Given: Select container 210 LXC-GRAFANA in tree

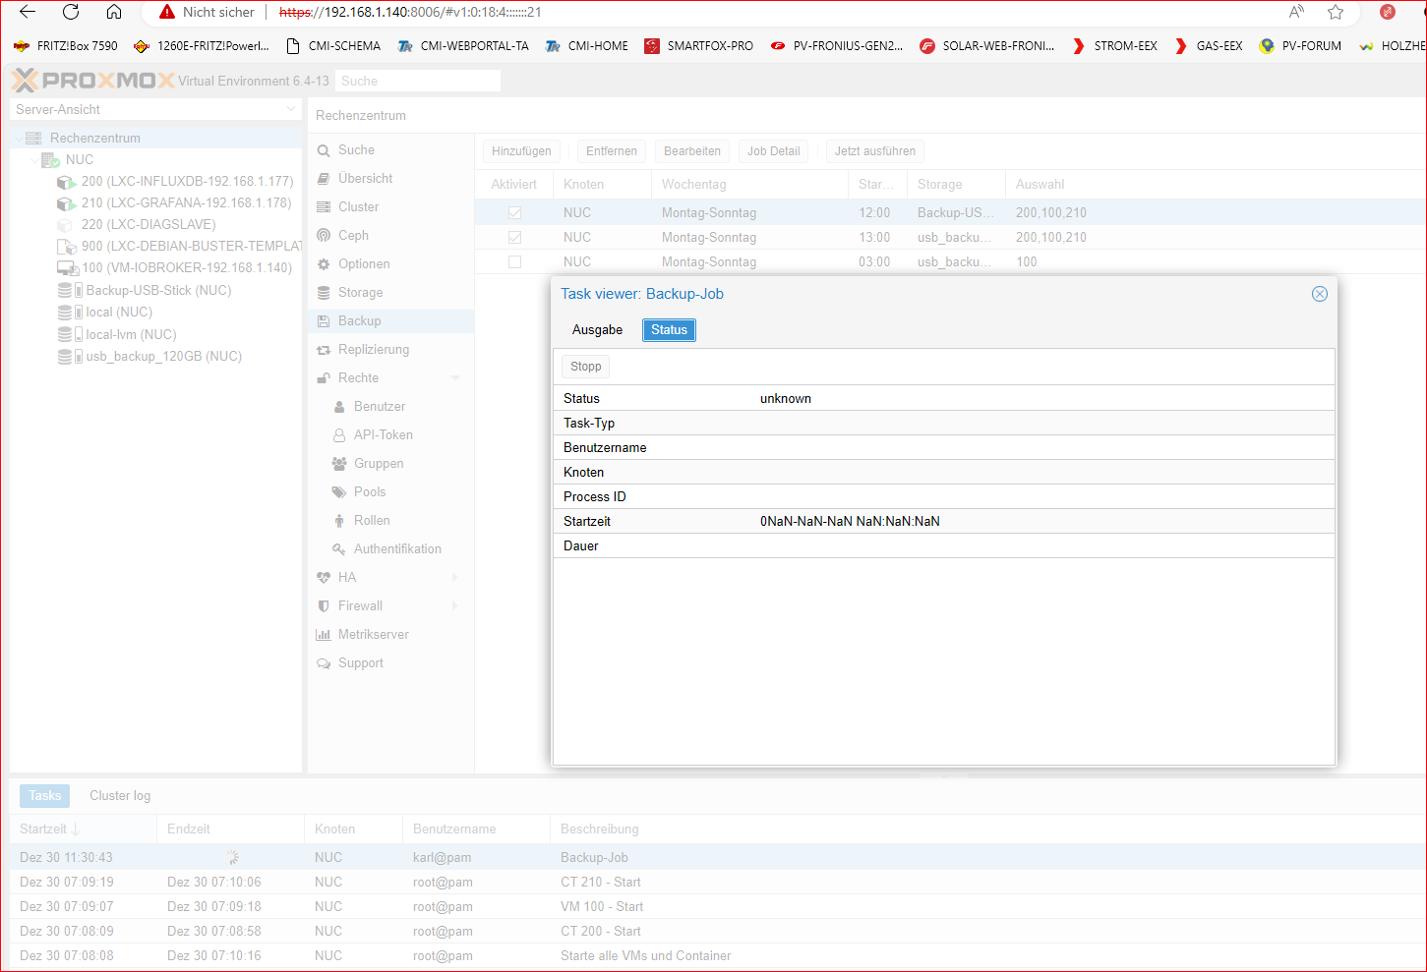Looking at the screenshot, I should coord(174,202).
